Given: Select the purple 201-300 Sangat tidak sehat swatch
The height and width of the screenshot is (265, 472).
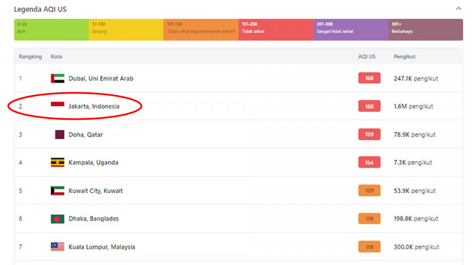Looking at the screenshot, I should click(x=350, y=29).
